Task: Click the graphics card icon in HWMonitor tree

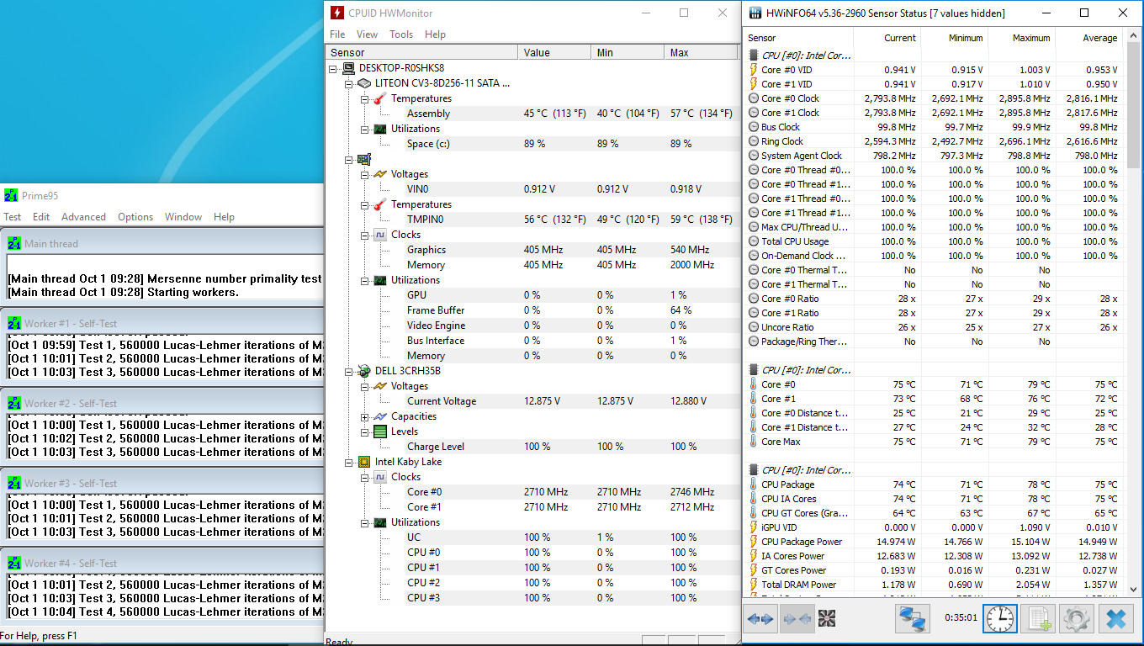Action: pos(364,159)
